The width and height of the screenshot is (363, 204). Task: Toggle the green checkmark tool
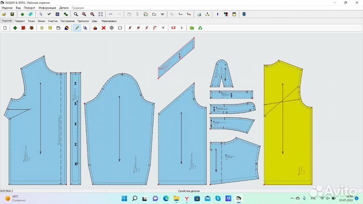click(x=49, y=14)
